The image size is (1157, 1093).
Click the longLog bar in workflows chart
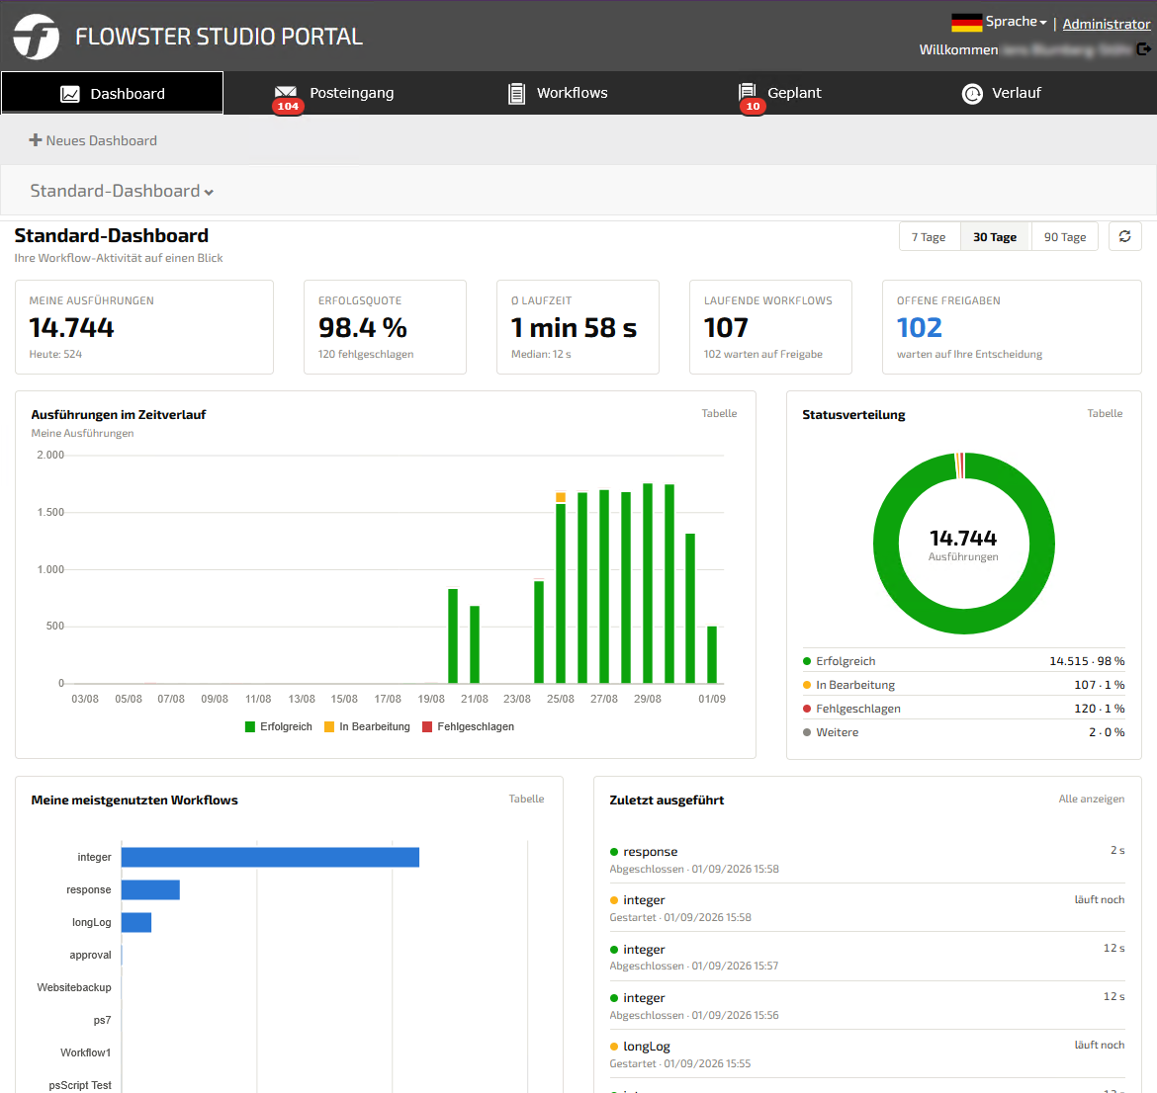click(x=136, y=922)
